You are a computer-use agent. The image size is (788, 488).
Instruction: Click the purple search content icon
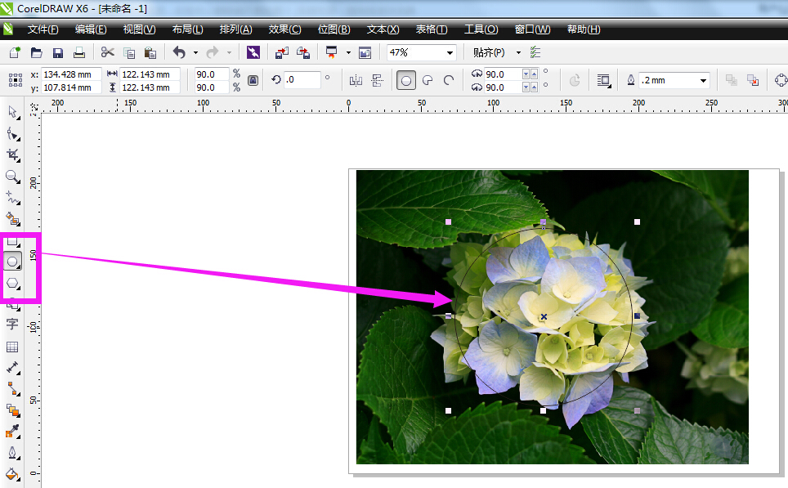[x=253, y=52]
